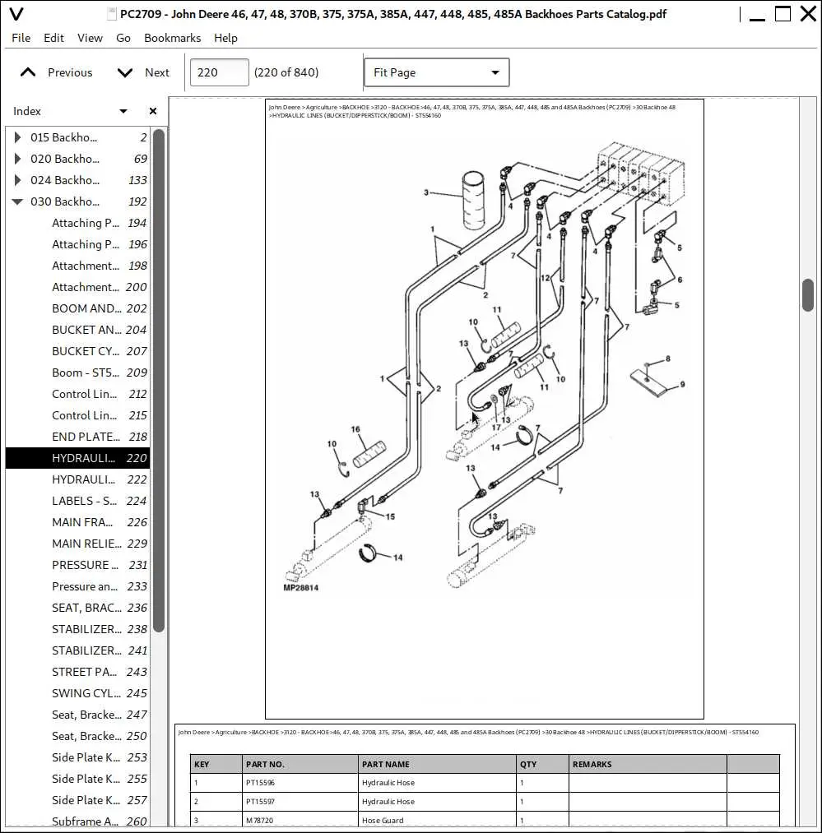Viewport: 822px width, 833px height.
Task: Click the Hose Guard part name cell
Action: [437, 820]
